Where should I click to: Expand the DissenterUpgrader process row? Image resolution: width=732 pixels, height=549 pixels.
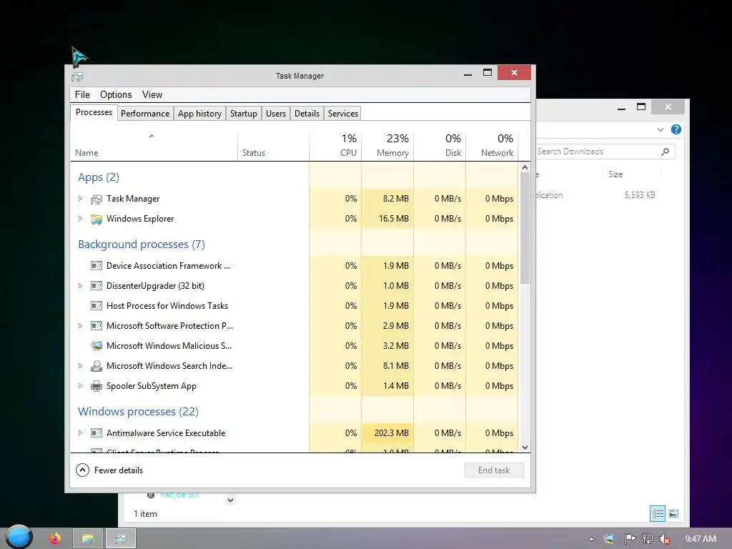coord(80,286)
